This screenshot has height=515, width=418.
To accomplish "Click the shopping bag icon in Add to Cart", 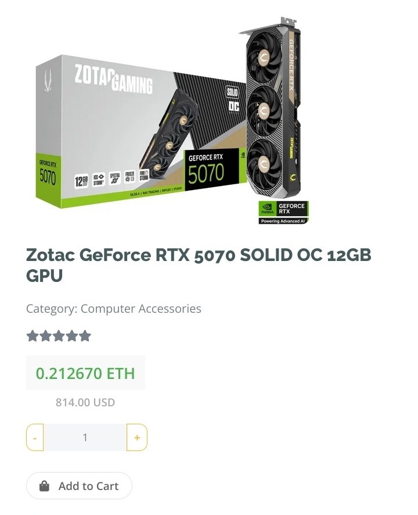I will [x=44, y=486].
